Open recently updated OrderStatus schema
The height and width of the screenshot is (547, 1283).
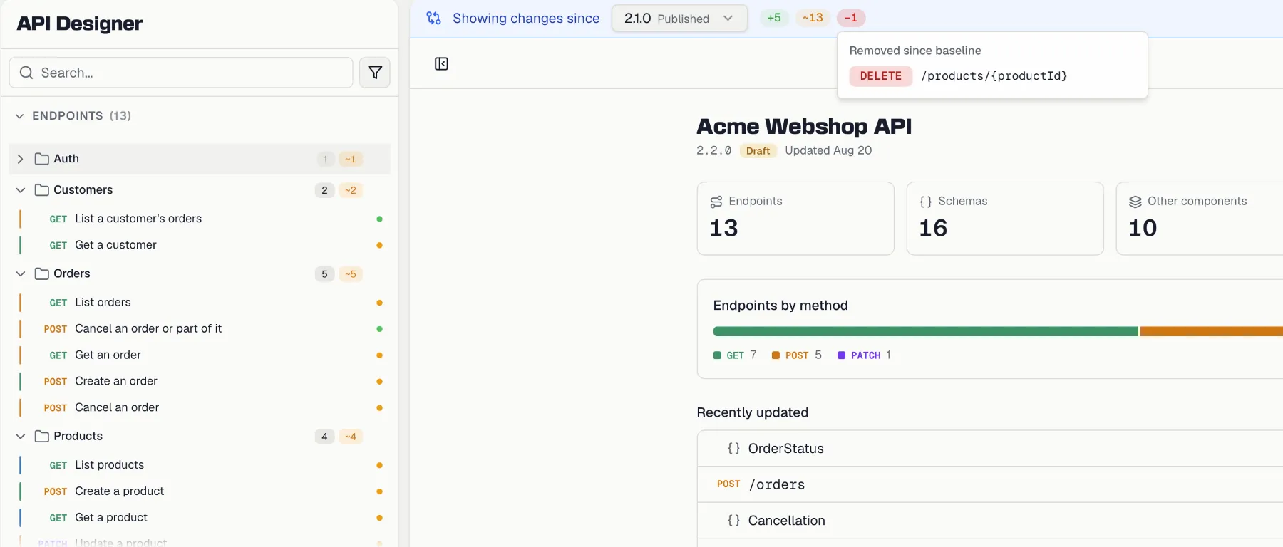[x=990, y=449]
